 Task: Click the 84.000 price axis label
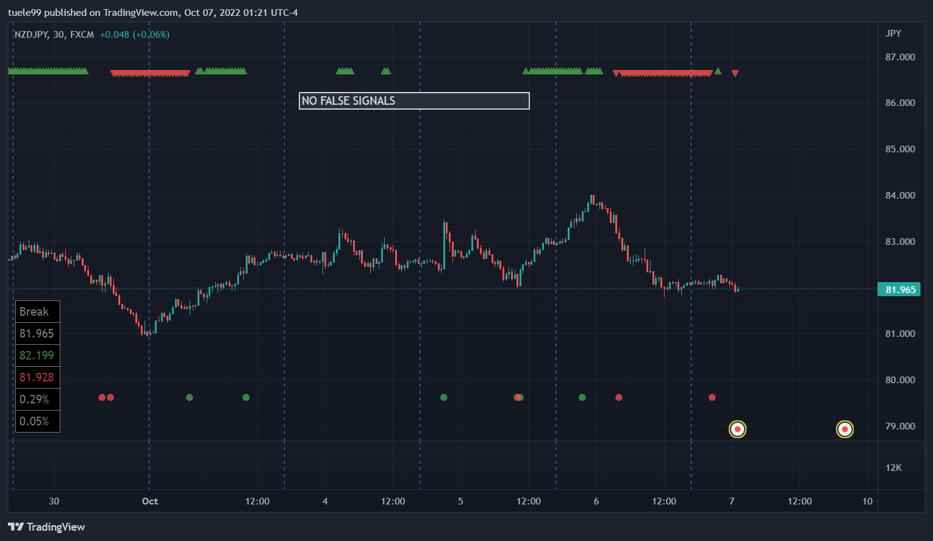tap(900, 196)
